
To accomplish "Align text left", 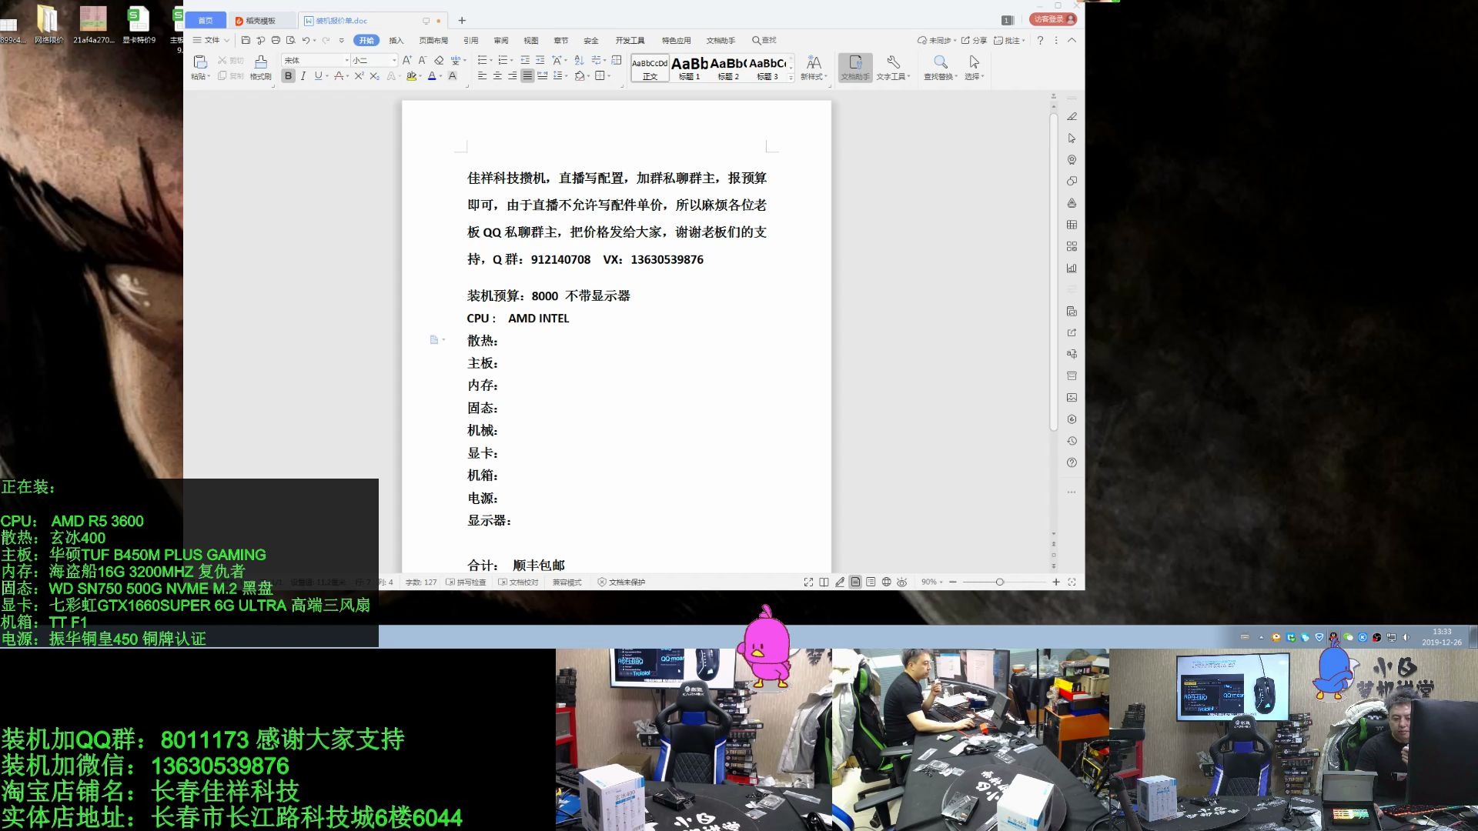I will (482, 76).
